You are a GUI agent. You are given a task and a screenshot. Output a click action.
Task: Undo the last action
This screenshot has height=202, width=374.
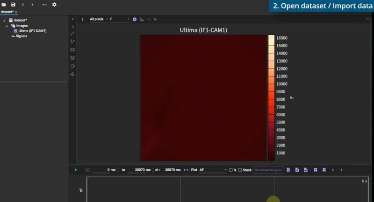click(x=44, y=5)
